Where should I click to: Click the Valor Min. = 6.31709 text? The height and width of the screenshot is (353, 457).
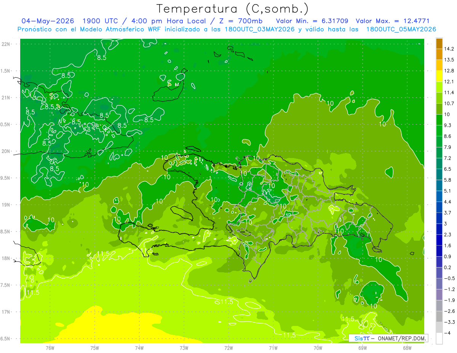(312, 21)
